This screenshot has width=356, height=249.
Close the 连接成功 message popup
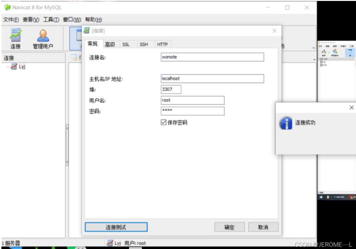(x=351, y=107)
